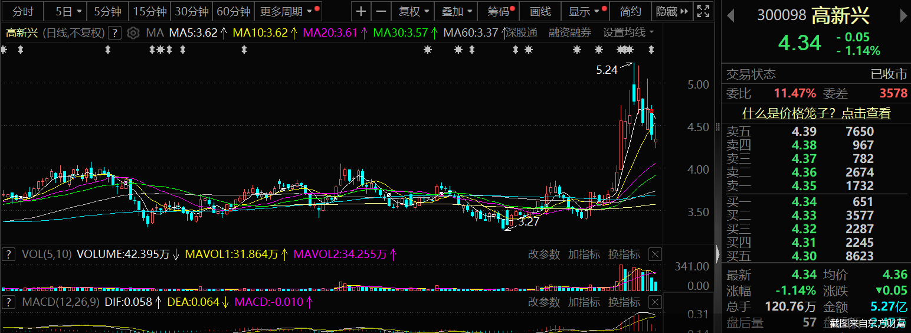Hide the side panel via 隐藏
This screenshot has width=911, height=333.
pyautogui.click(x=672, y=11)
